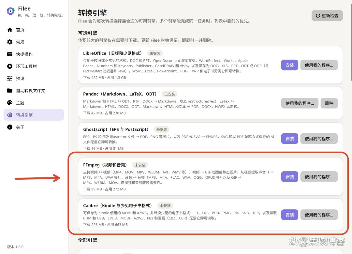Click 使用我的程序 for Ghostscript
This screenshot has width=352, height=254.
[x=319, y=139]
